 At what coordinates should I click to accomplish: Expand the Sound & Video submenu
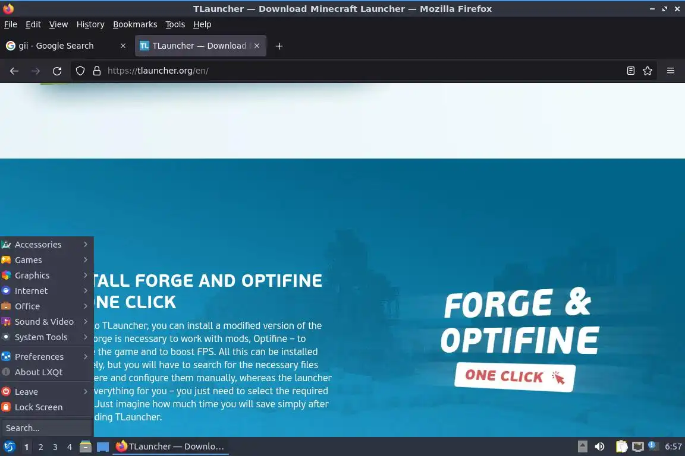46,322
